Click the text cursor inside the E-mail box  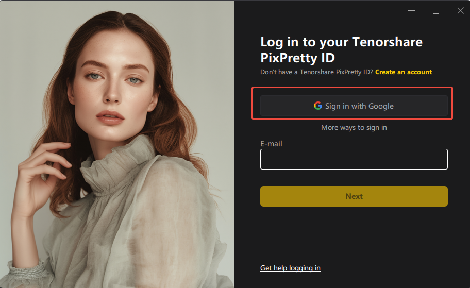pyautogui.click(x=269, y=159)
